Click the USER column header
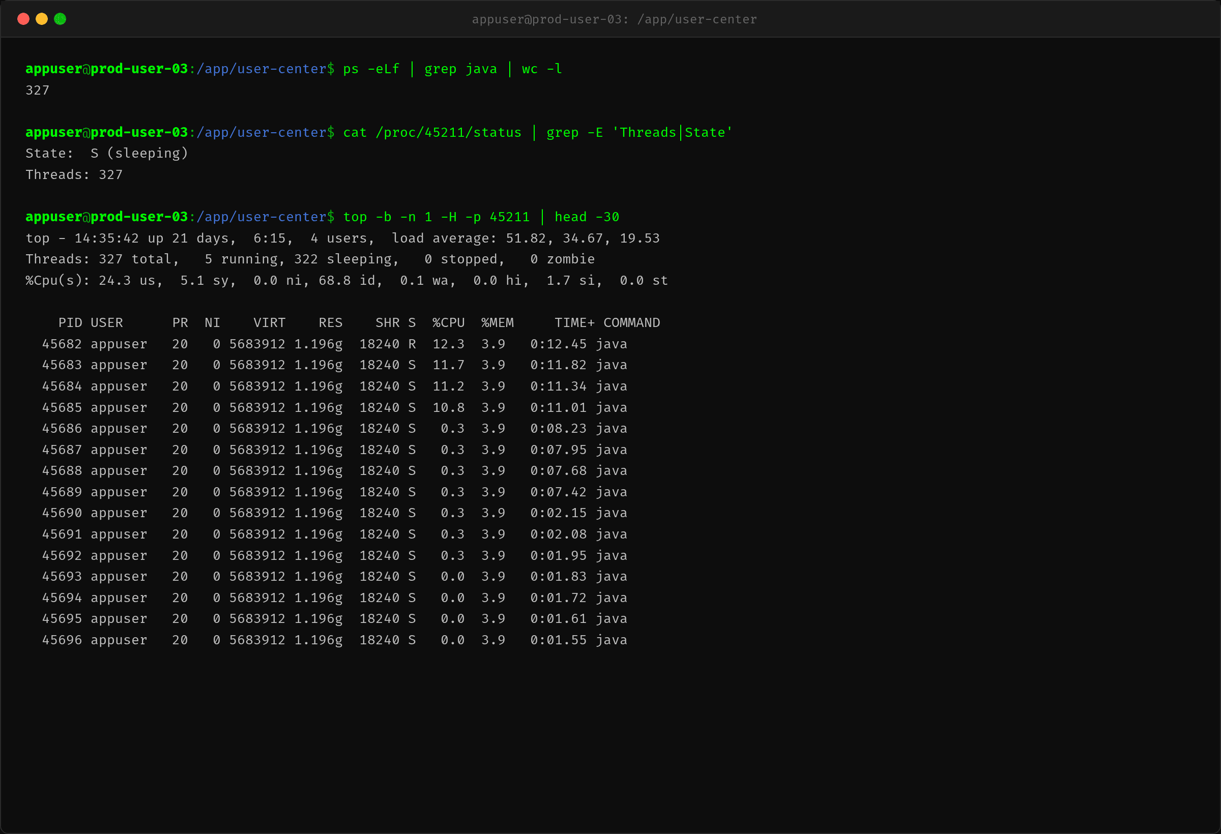 click(x=107, y=323)
